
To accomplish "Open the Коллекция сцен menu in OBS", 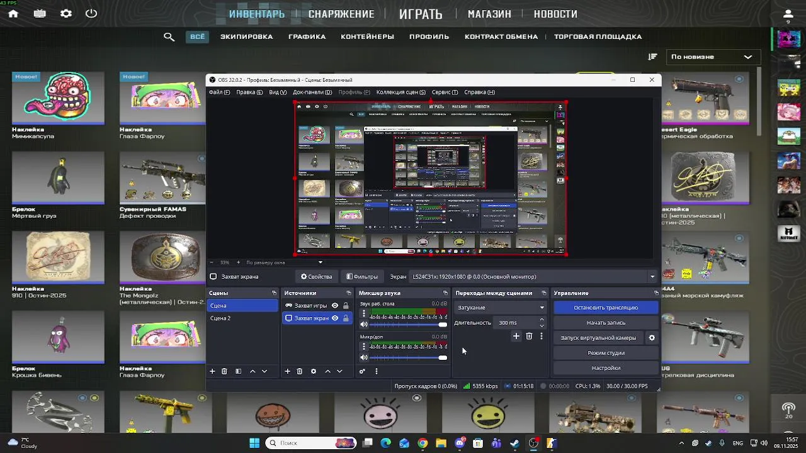I will (x=400, y=92).
